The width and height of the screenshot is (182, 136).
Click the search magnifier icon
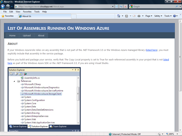point(177,6)
